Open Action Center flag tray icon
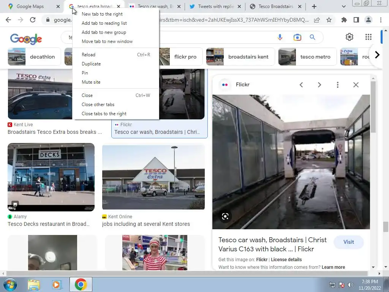Image resolution: width=389 pixels, height=292 pixels. 342,285
